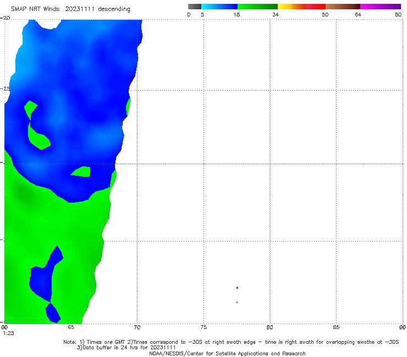The height and width of the screenshot is (357, 407).
Task: Click the longitude axis label '75'
Action: tap(204, 327)
